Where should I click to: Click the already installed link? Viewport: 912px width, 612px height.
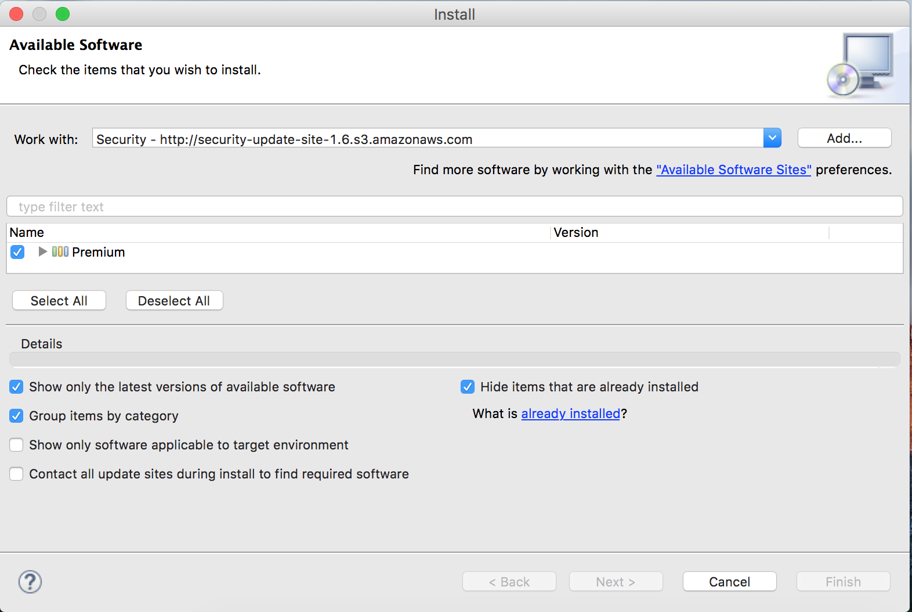[570, 413]
